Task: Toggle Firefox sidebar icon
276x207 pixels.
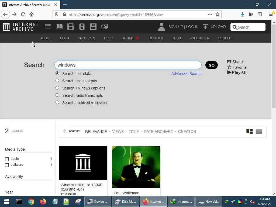Action: 260,15
